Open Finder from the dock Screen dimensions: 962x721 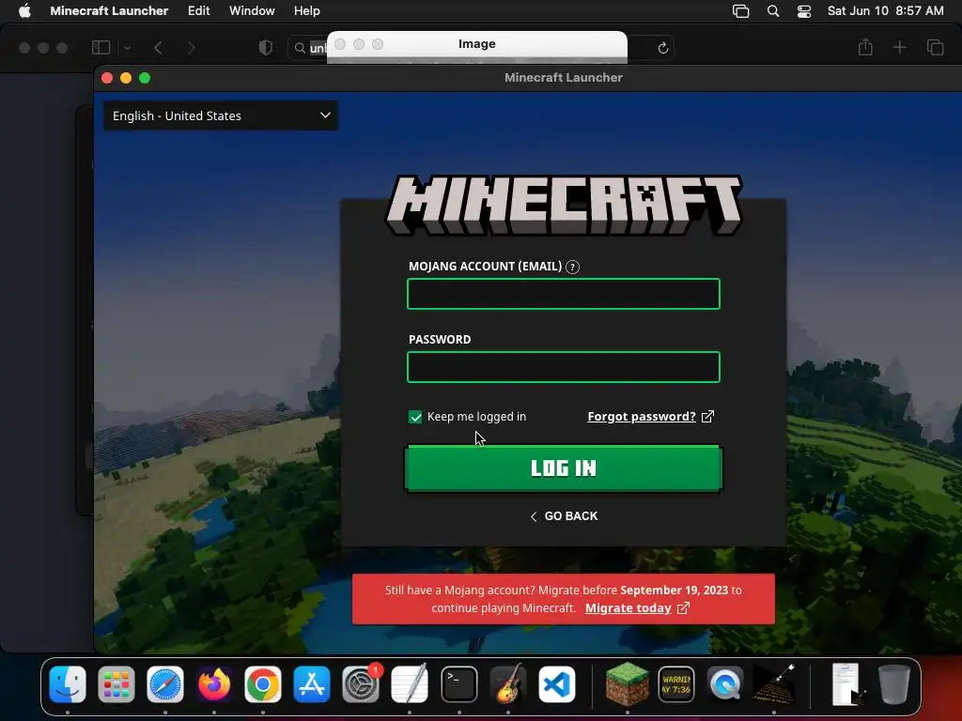(68, 684)
